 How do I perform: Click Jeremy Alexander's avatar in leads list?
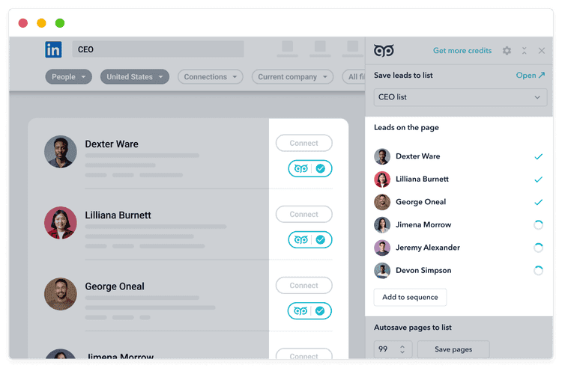382,248
